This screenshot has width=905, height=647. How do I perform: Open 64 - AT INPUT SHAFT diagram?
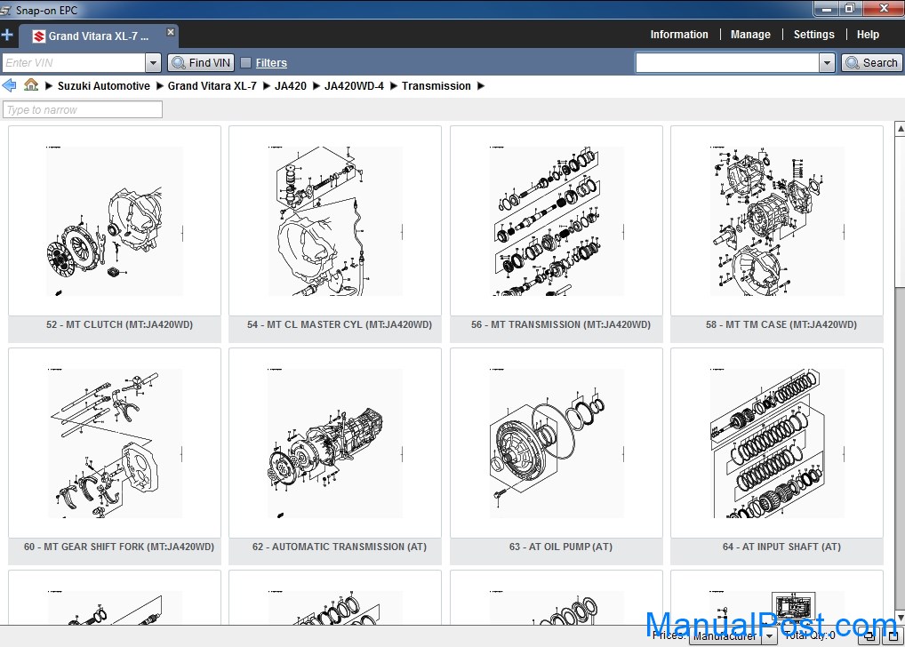777,443
